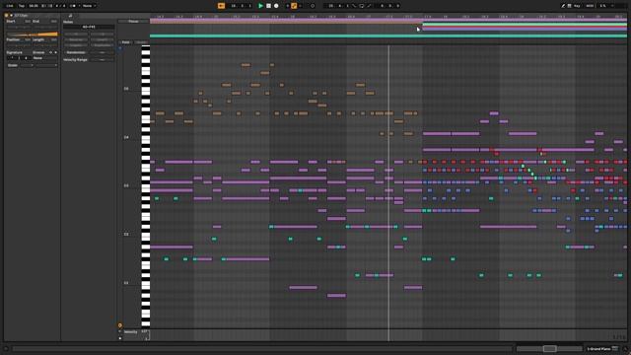Open the clip title bar dropdown arrow

click(11, 16)
